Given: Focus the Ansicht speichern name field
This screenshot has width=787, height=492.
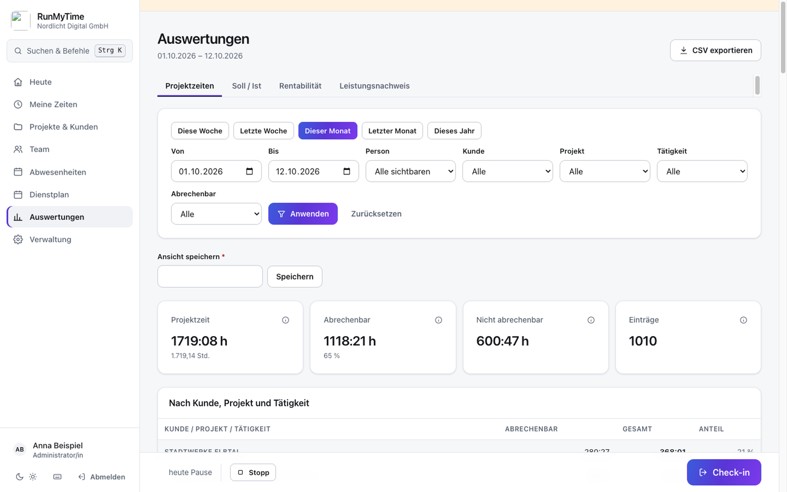Looking at the screenshot, I should pyautogui.click(x=210, y=277).
